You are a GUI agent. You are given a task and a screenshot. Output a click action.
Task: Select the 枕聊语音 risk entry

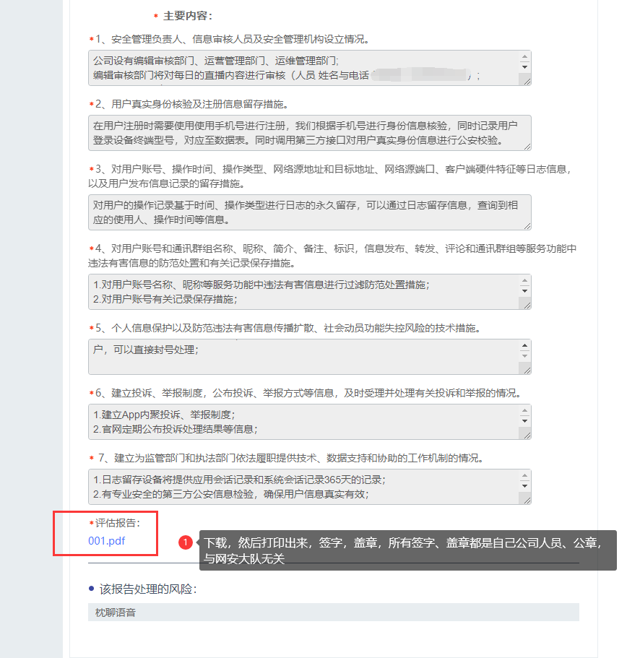[116, 612]
